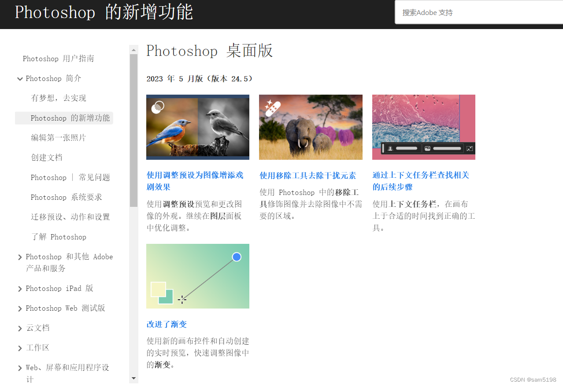Click the blue gradient endpoint circle
Screen dimensions: 563x386
click(x=237, y=257)
